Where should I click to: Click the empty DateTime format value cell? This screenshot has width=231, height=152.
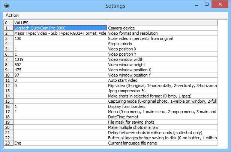point(60,117)
